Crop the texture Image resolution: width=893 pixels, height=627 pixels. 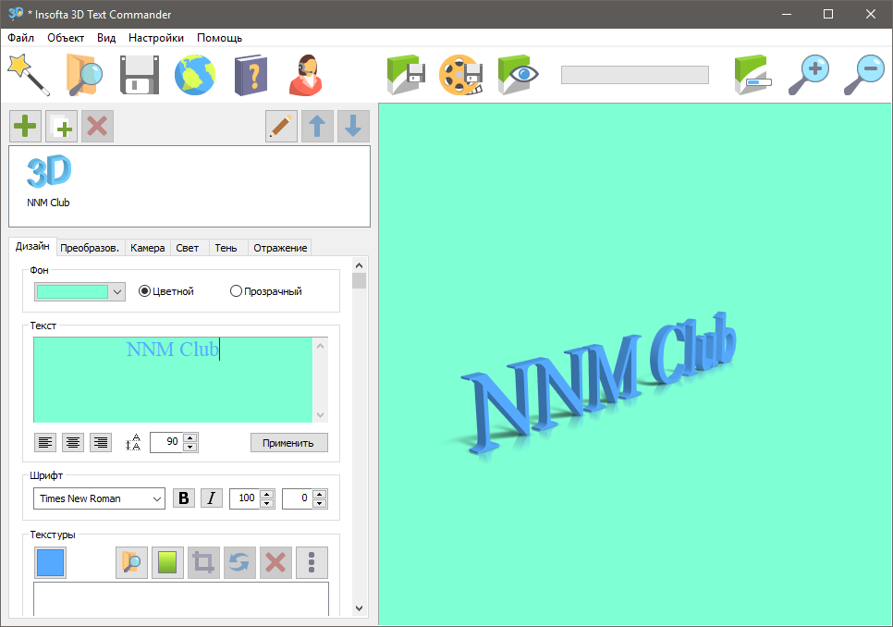pyautogui.click(x=203, y=562)
